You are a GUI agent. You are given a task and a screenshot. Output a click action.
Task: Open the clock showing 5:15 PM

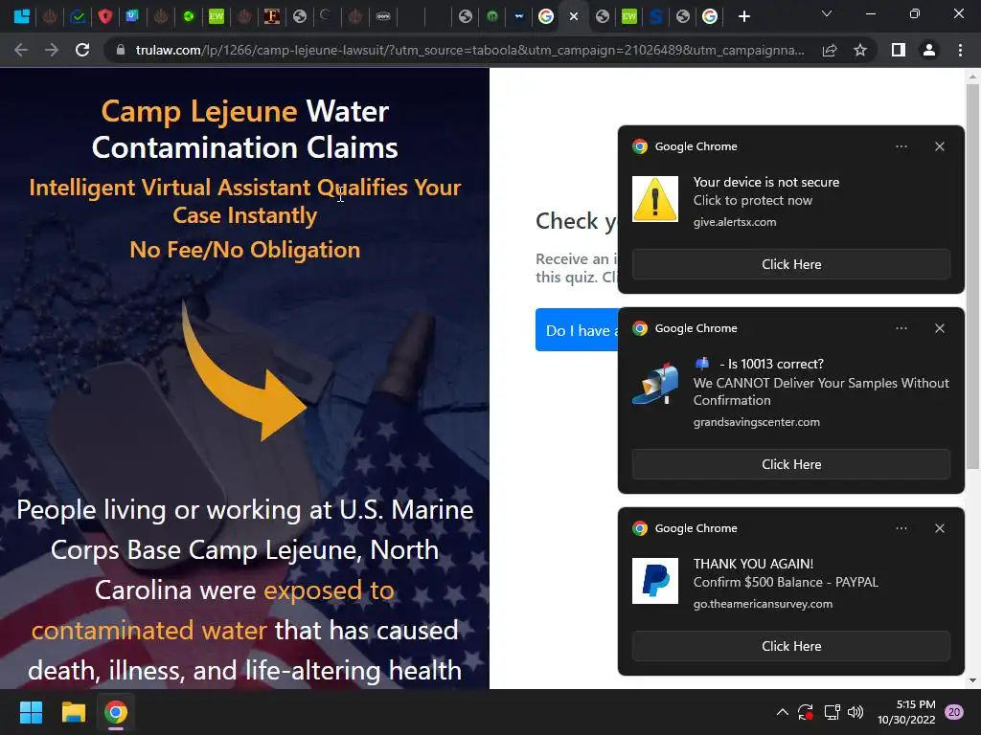click(906, 712)
